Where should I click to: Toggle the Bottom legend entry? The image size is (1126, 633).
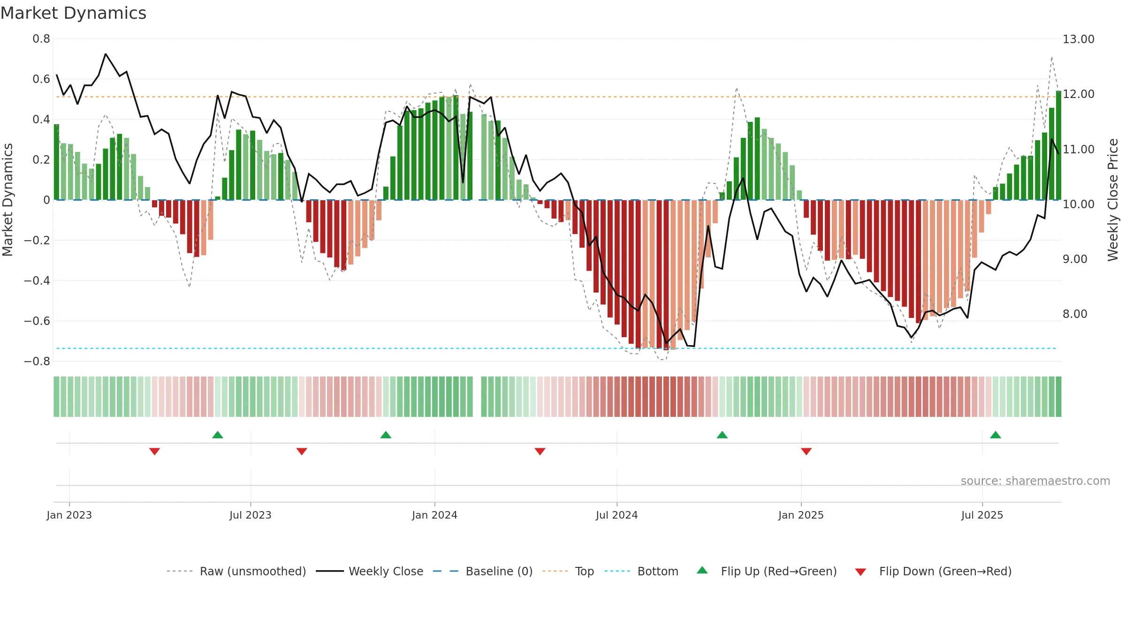pos(641,571)
